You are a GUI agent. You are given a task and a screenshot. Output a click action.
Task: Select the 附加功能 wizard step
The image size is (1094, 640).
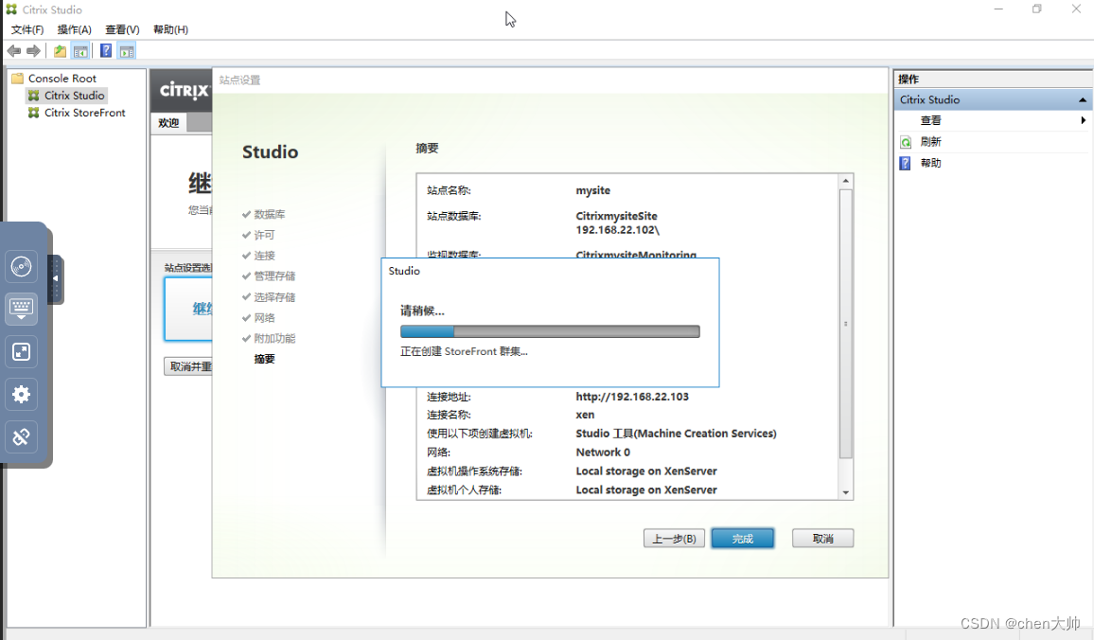(274, 338)
